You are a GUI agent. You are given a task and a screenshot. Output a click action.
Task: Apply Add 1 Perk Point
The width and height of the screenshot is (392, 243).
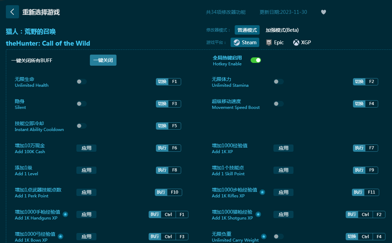point(86,192)
